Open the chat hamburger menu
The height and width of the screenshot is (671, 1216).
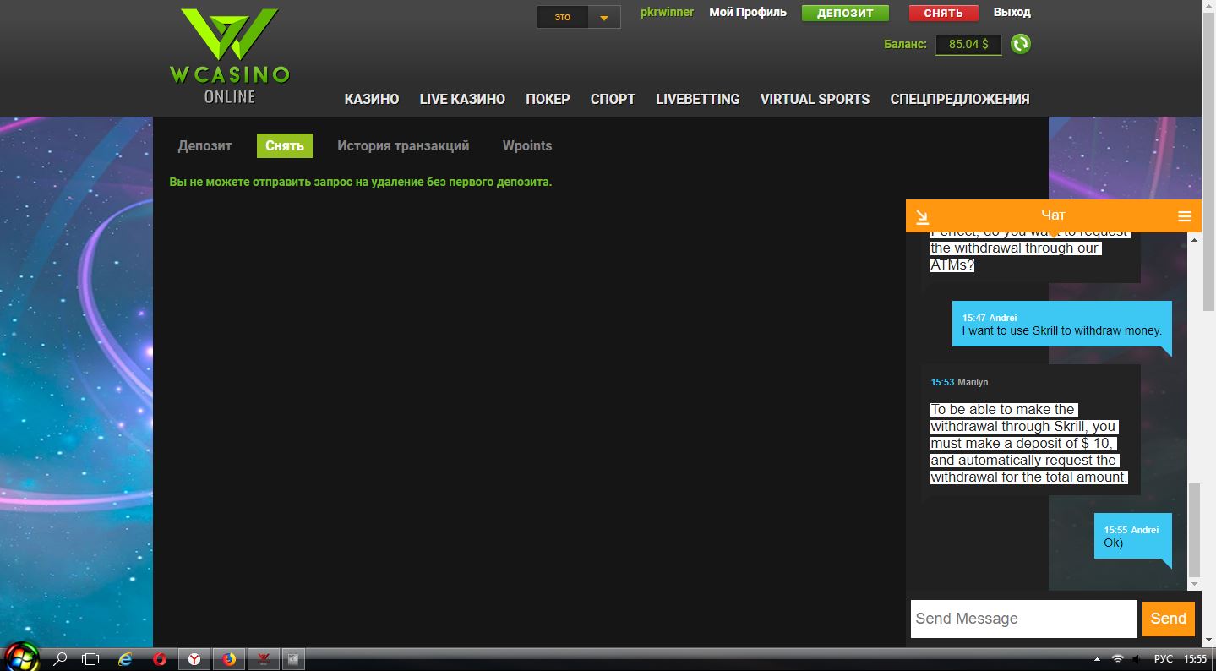tap(1185, 216)
